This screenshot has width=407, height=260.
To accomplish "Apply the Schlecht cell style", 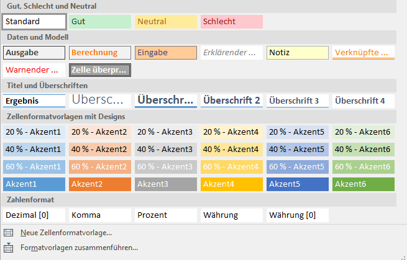I will coord(232,22).
